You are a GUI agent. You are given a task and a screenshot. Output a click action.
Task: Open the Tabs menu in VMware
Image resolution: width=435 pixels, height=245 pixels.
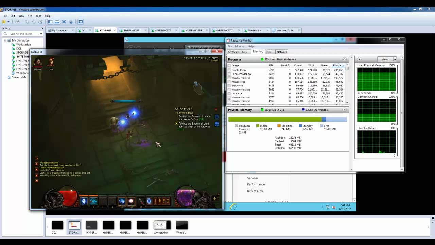[38, 16]
